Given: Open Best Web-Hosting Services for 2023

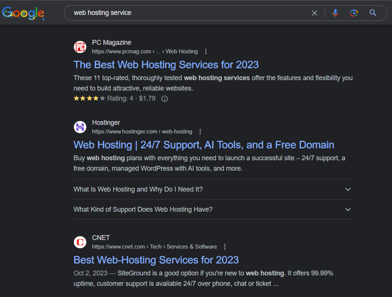Looking at the screenshot, I should click(156, 260).
